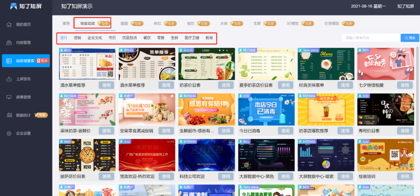Screen dimensions: 420x196
Task: Filter by 流行 category
Action: [64, 38]
